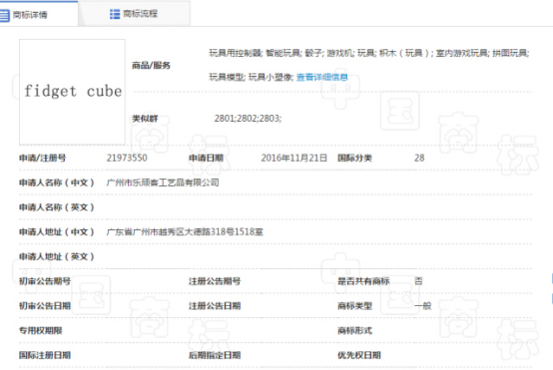Click the 申请/注册号 label

coord(42,158)
